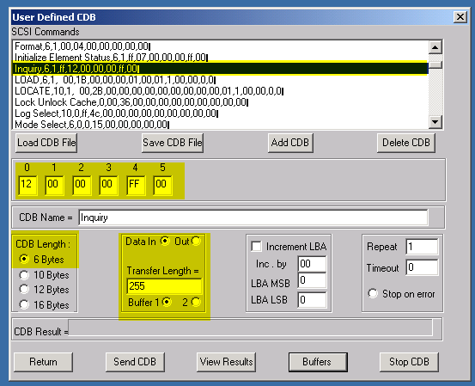Viewport: 475px width, 386px height.
Task: Edit CDB byte 4 field containing FF
Action: 136,185
